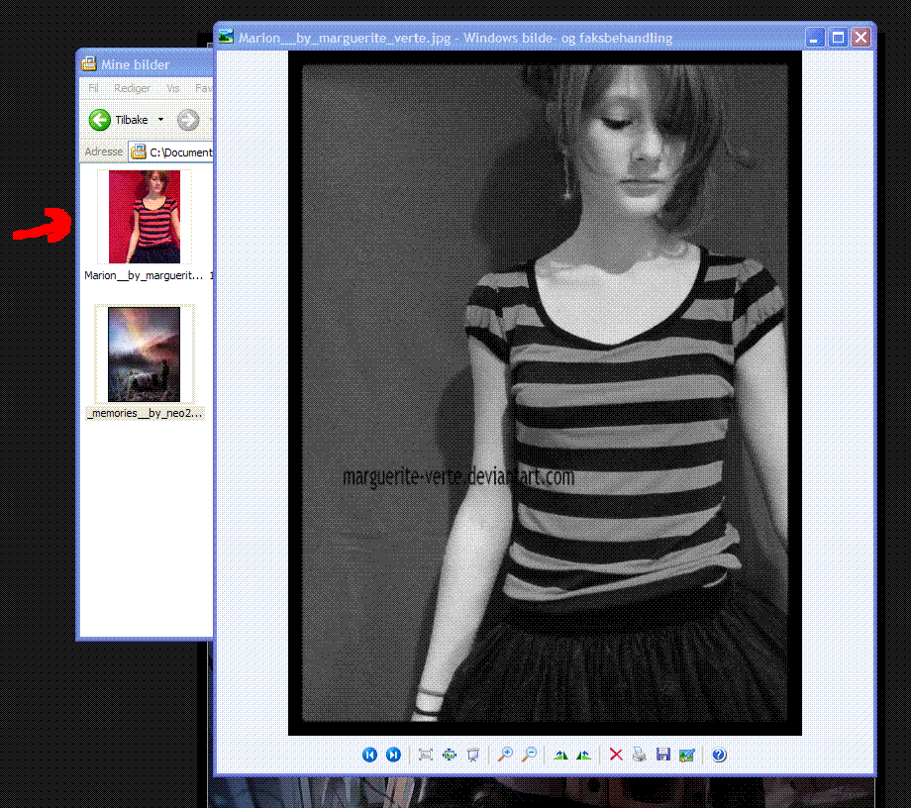Minimize the picture viewer window
This screenshot has width=911, height=808.
point(815,38)
